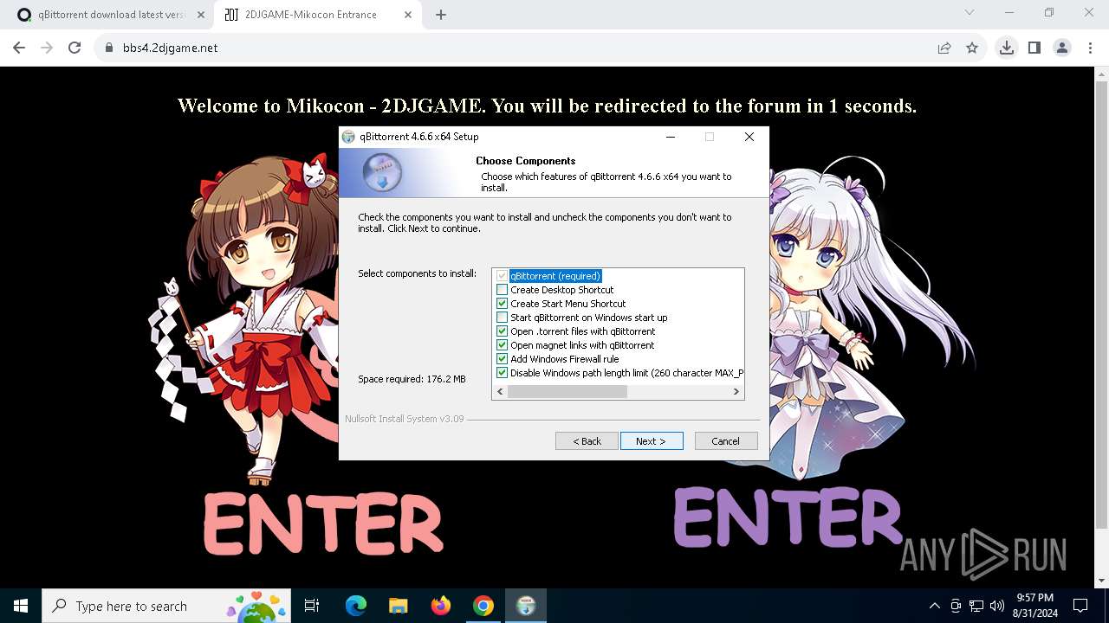Launch Firefox from taskbar

(441, 606)
